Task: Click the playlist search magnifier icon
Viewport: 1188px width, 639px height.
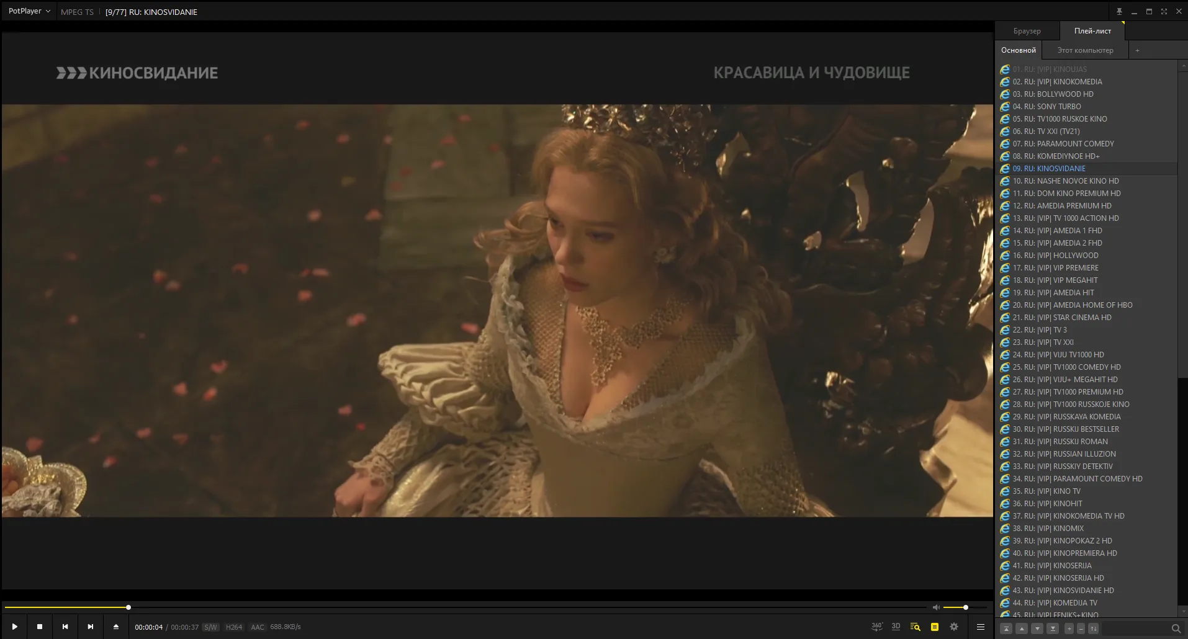Action: [1176, 628]
